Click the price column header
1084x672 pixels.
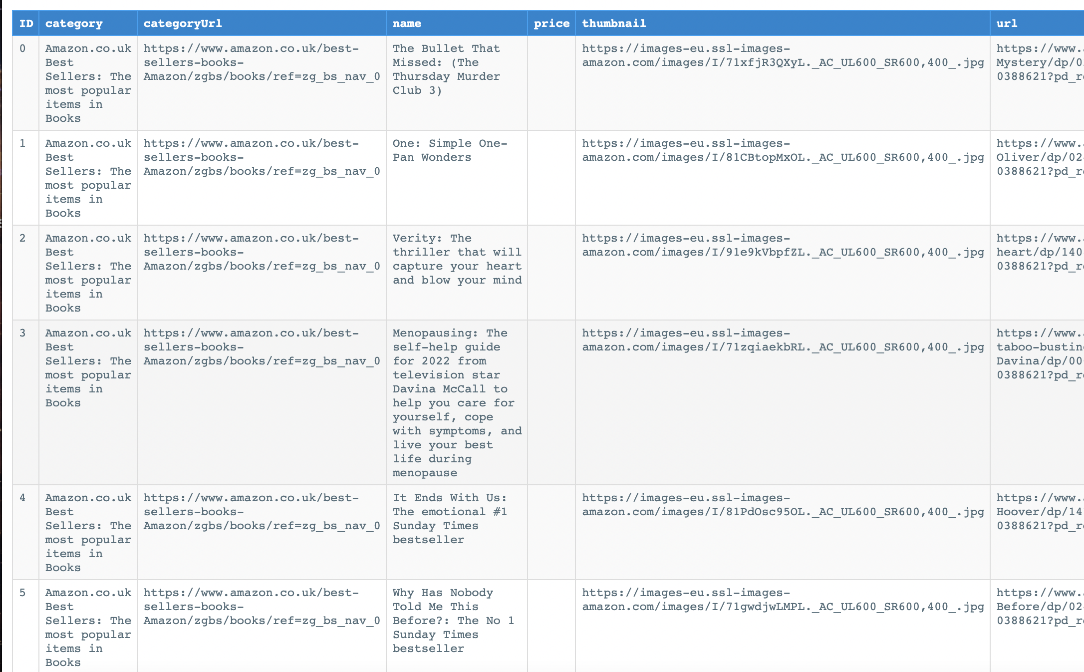tap(551, 23)
